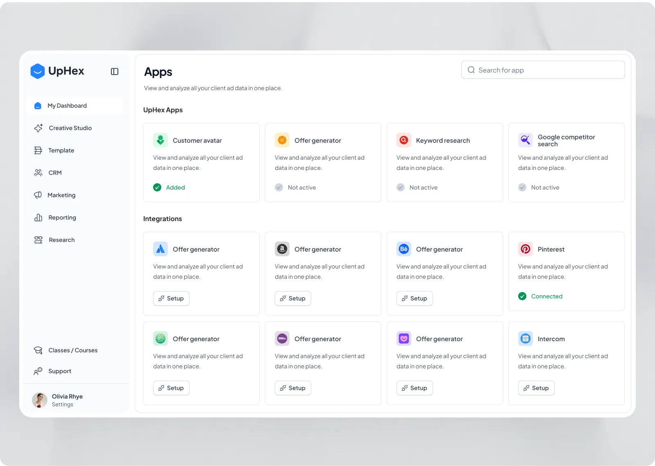Image resolution: width=655 pixels, height=466 pixels.
Task: Click the Amazon integration icon
Action: coord(282,249)
